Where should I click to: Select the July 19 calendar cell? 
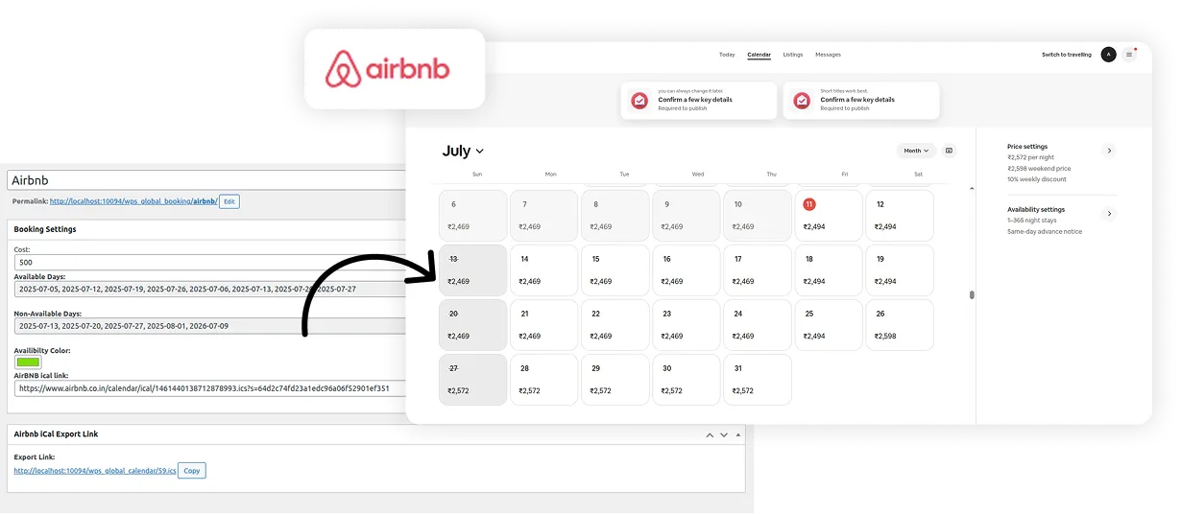tap(899, 270)
